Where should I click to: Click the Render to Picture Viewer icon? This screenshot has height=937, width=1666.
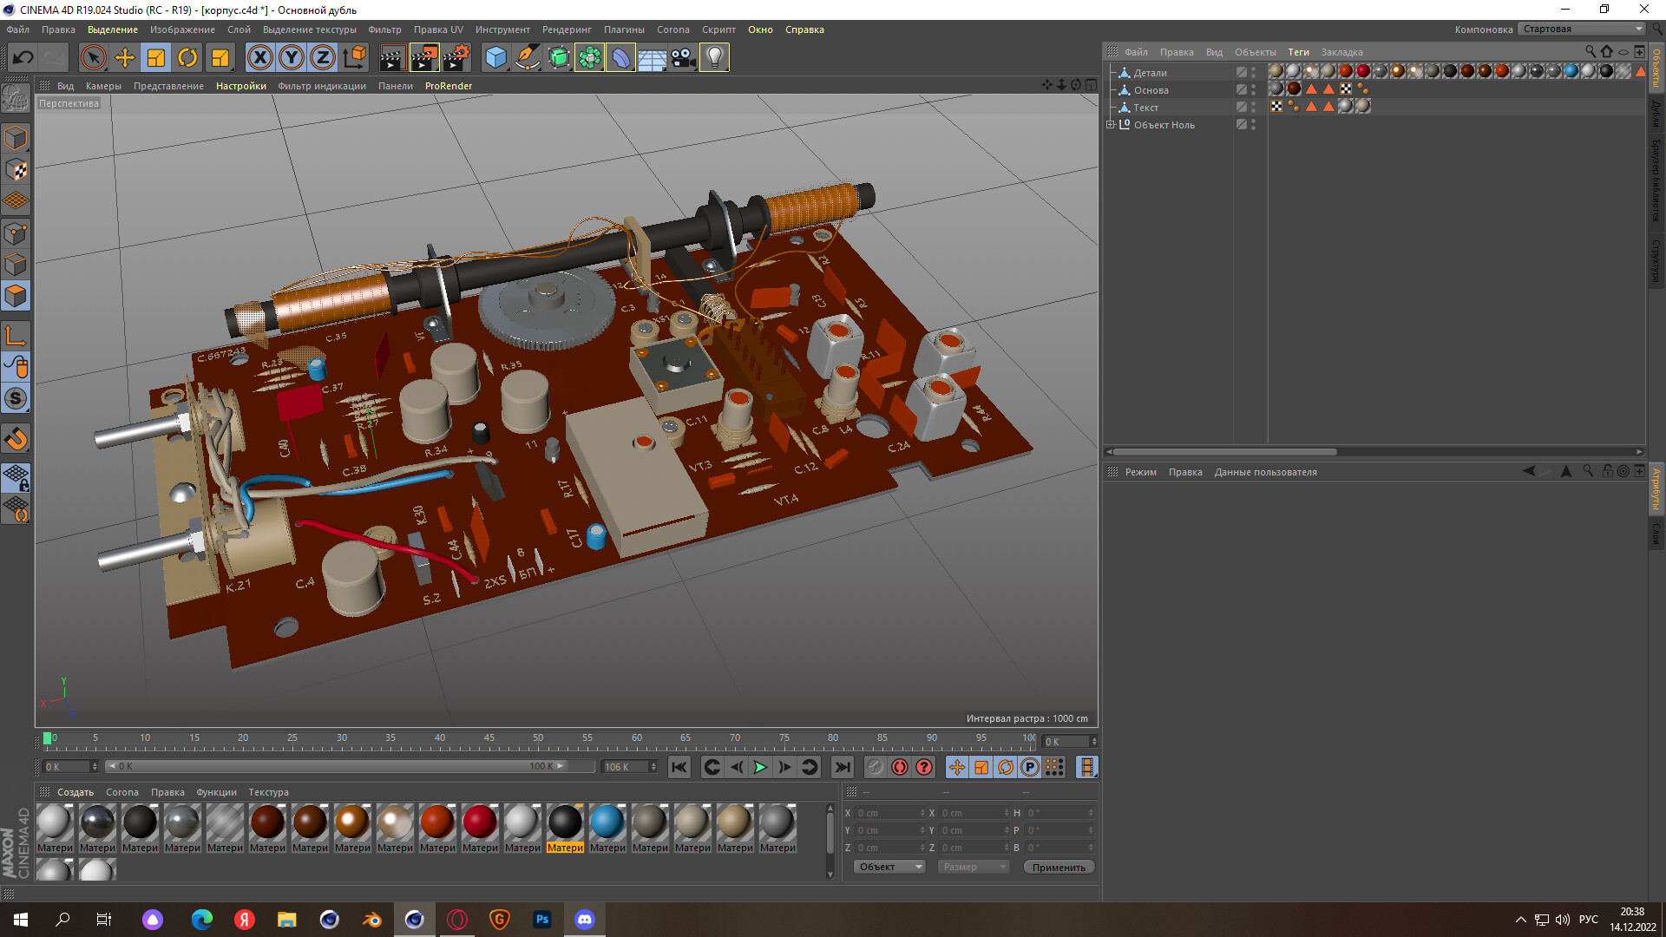(x=424, y=58)
